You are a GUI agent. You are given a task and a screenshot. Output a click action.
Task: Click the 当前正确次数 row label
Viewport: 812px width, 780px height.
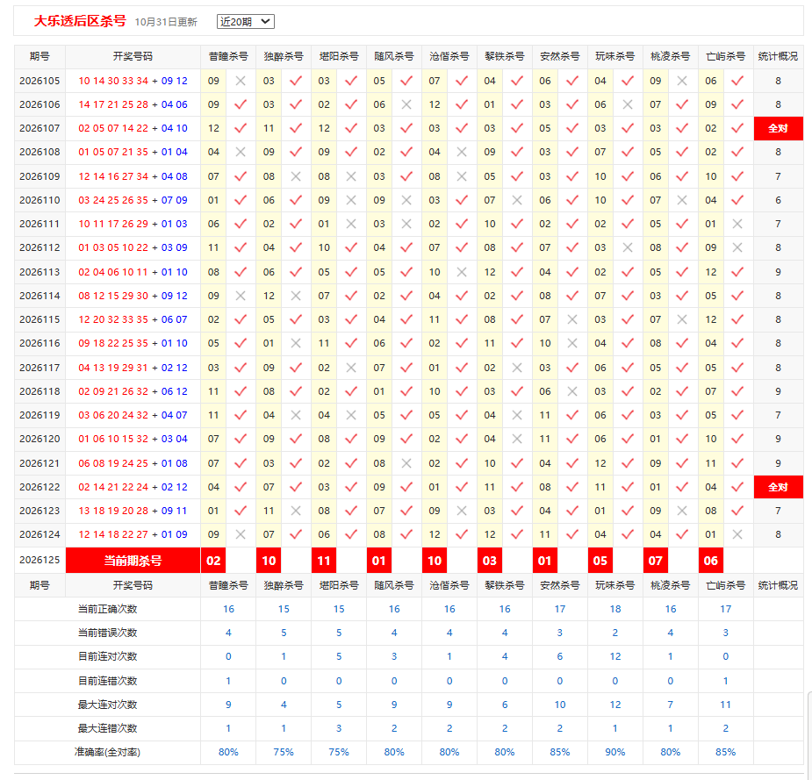point(108,609)
